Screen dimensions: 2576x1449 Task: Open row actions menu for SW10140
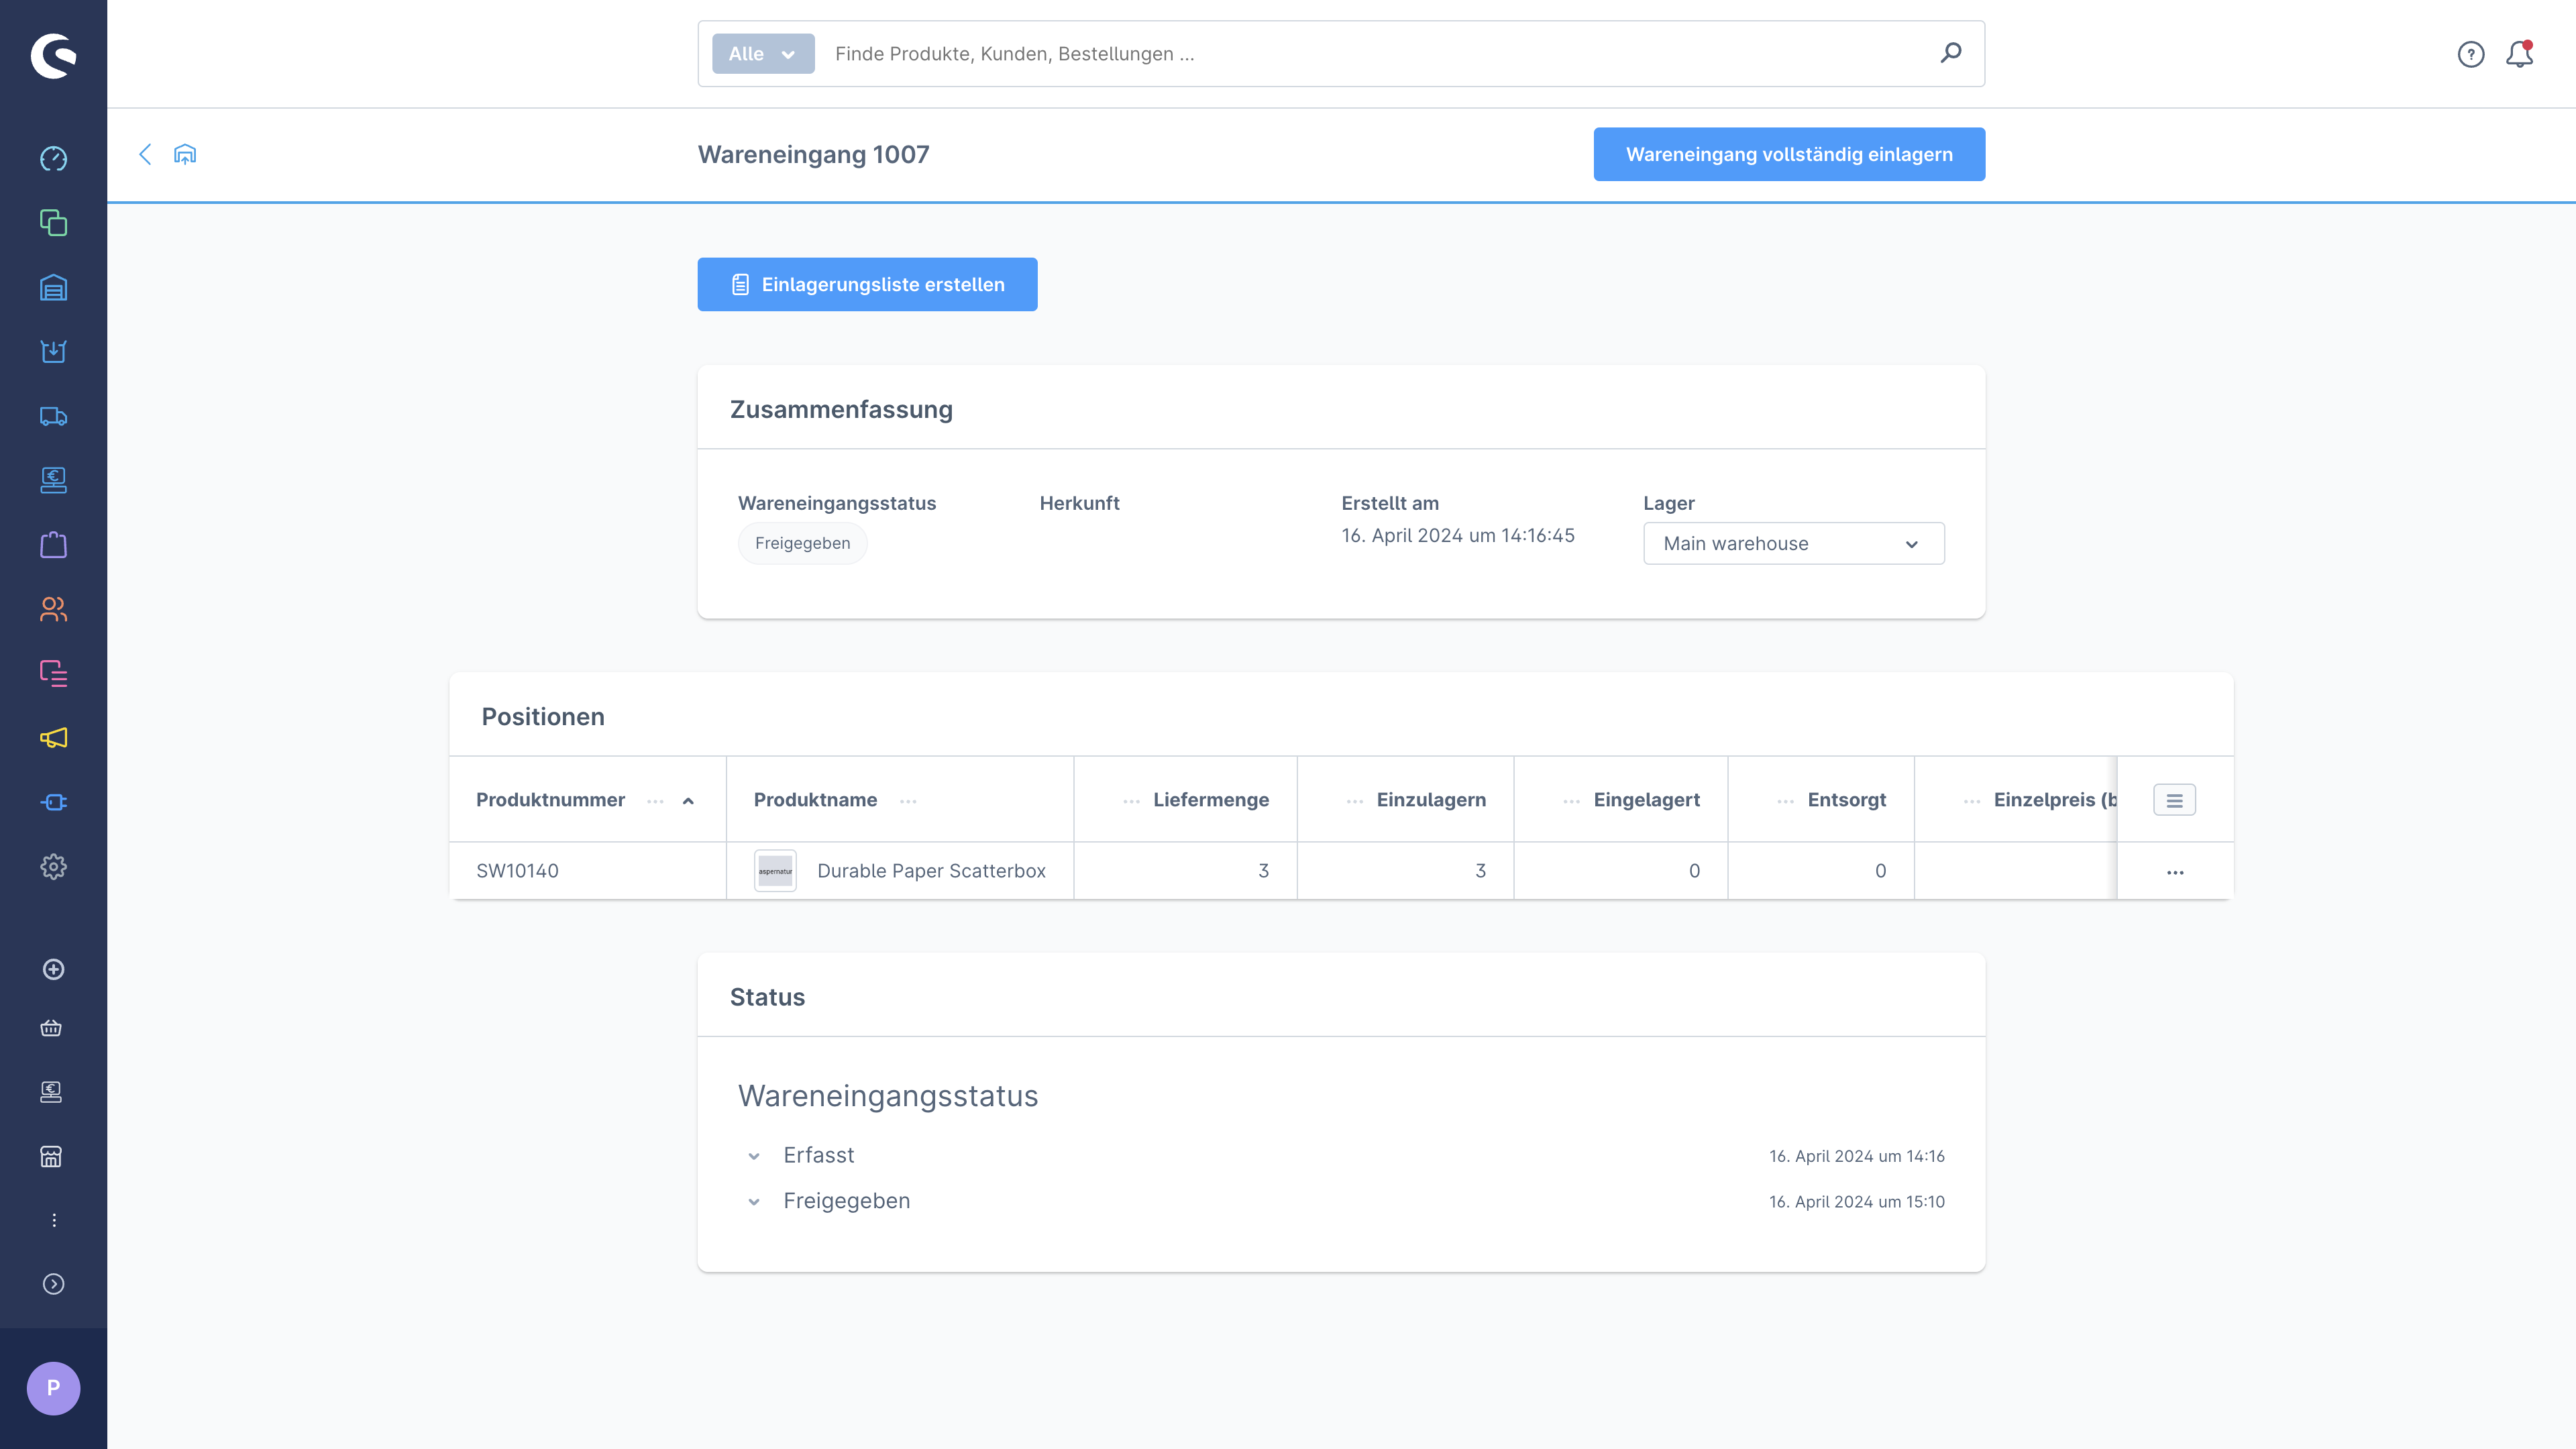2174,872
